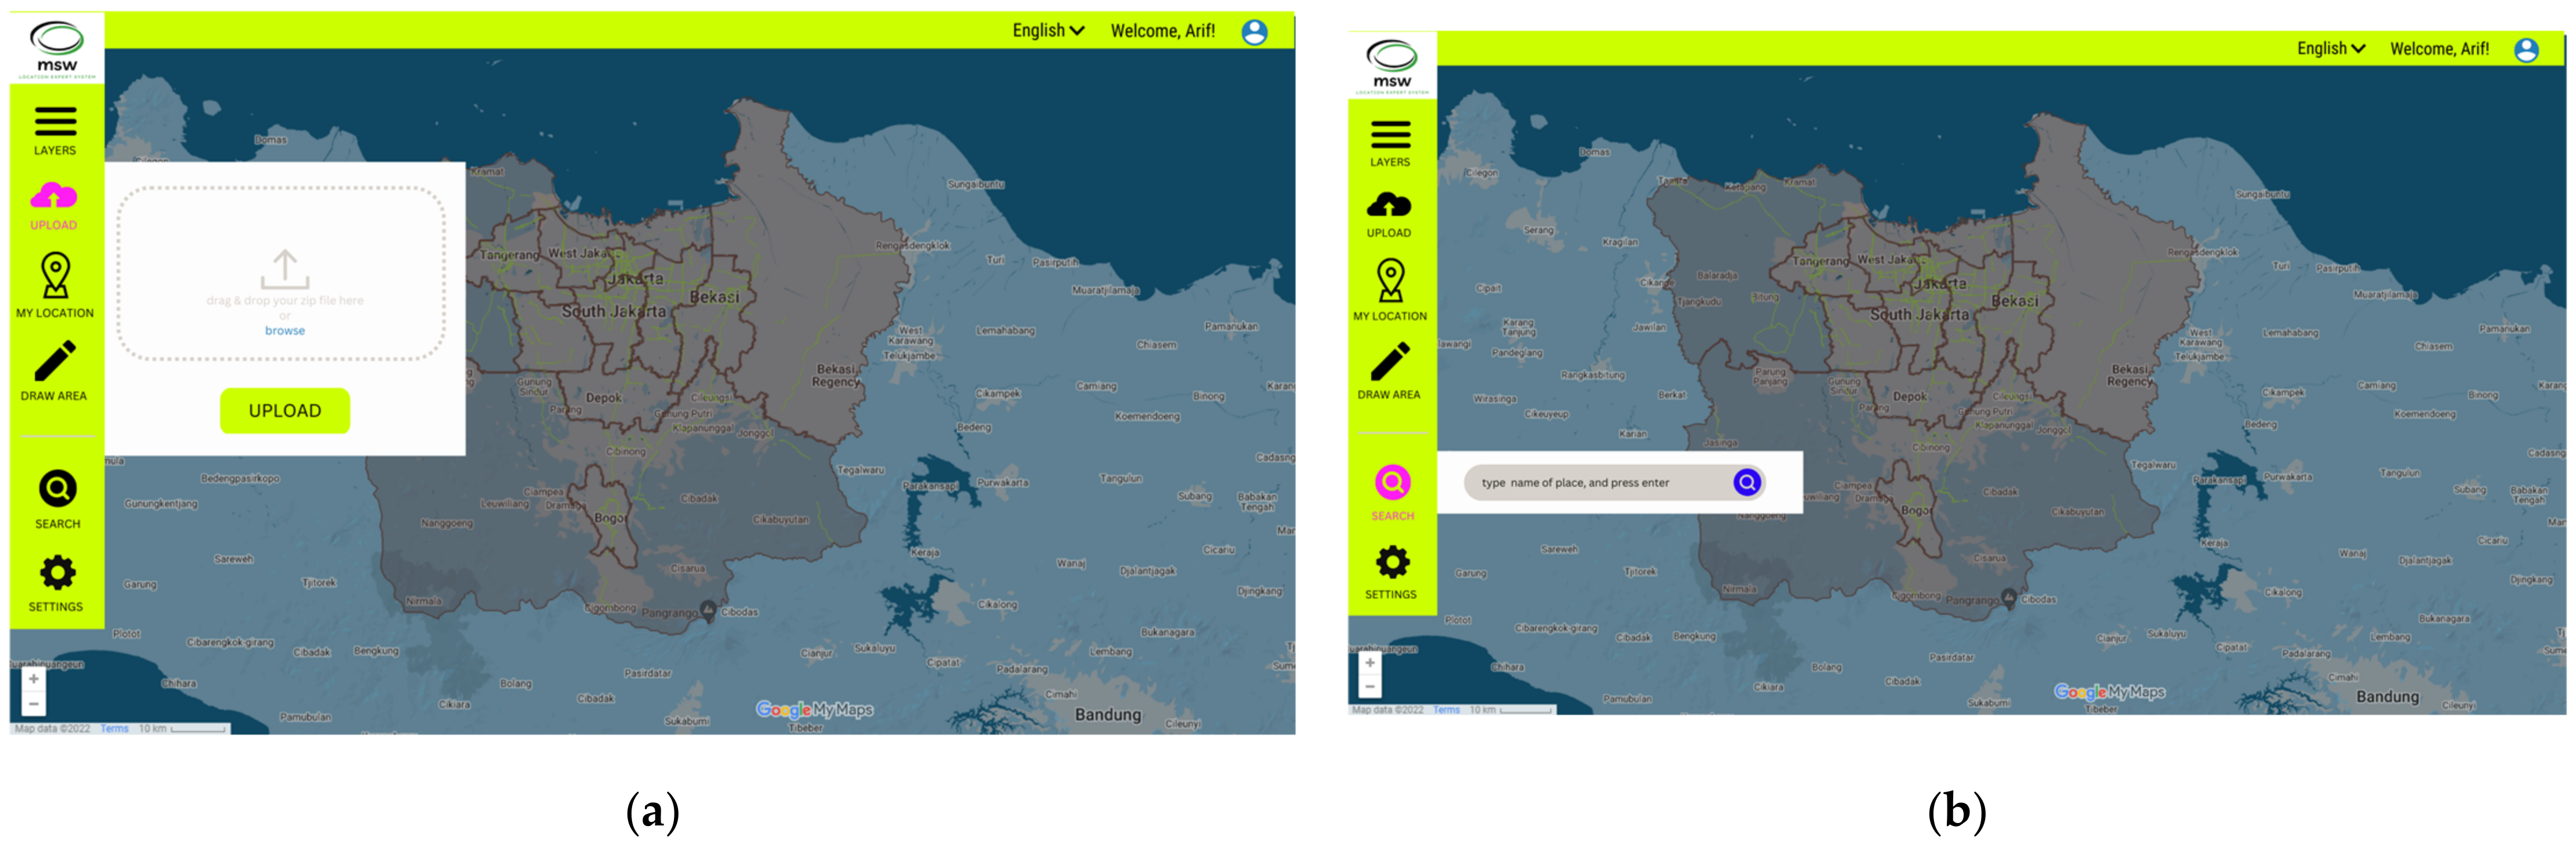Viewport: 2576px width, 851px height.
Task: Expand the English language dropdown in screenshot (a)
Action: click(x=1047, y=31)
